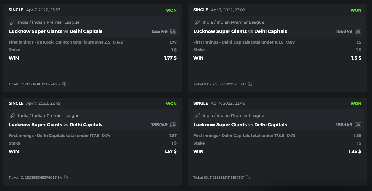Click the cricket sport icon in the 23:02 bet
The image size is (372, 191).
click(197, 22)
